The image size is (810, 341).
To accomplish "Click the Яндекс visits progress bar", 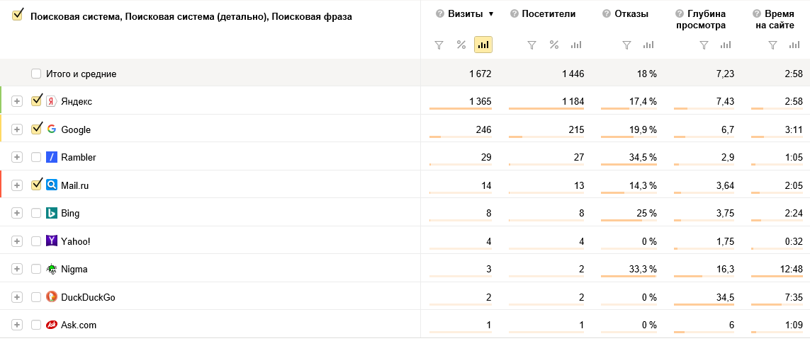I will [x=460, y=109].
